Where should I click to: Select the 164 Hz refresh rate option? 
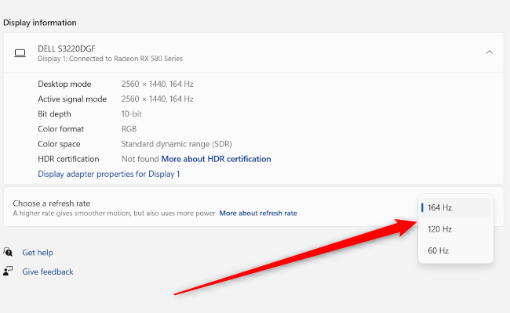point(456,207)
